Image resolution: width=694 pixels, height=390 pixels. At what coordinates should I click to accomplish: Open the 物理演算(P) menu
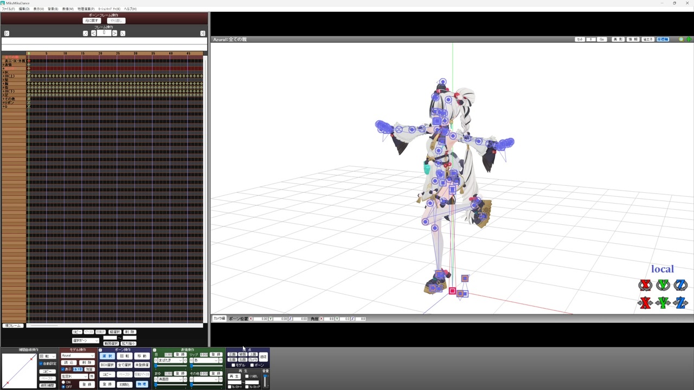[86, 9]
